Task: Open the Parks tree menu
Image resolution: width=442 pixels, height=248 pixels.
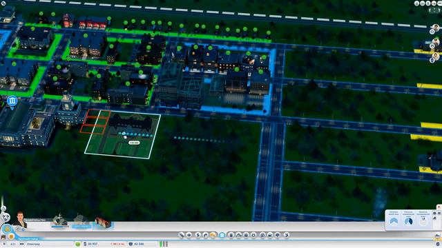Action: click(278, 235)
